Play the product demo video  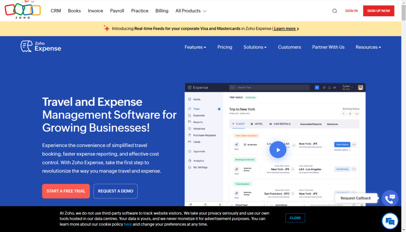pyautogui.click(x=278, y=150)
